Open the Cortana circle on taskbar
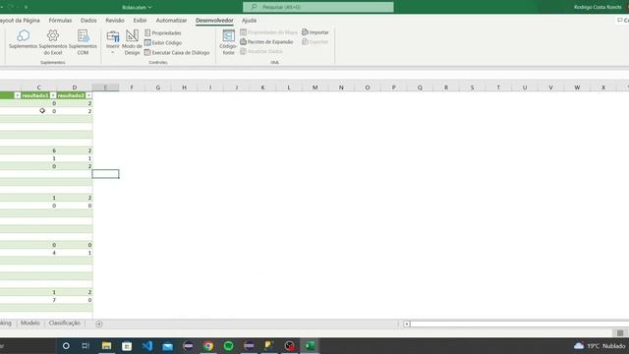 pyautogui.click(x=66, y=345)
